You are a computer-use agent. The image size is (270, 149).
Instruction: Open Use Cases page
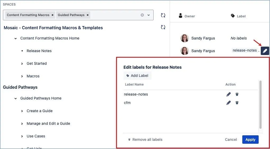(x=36, y=136)
